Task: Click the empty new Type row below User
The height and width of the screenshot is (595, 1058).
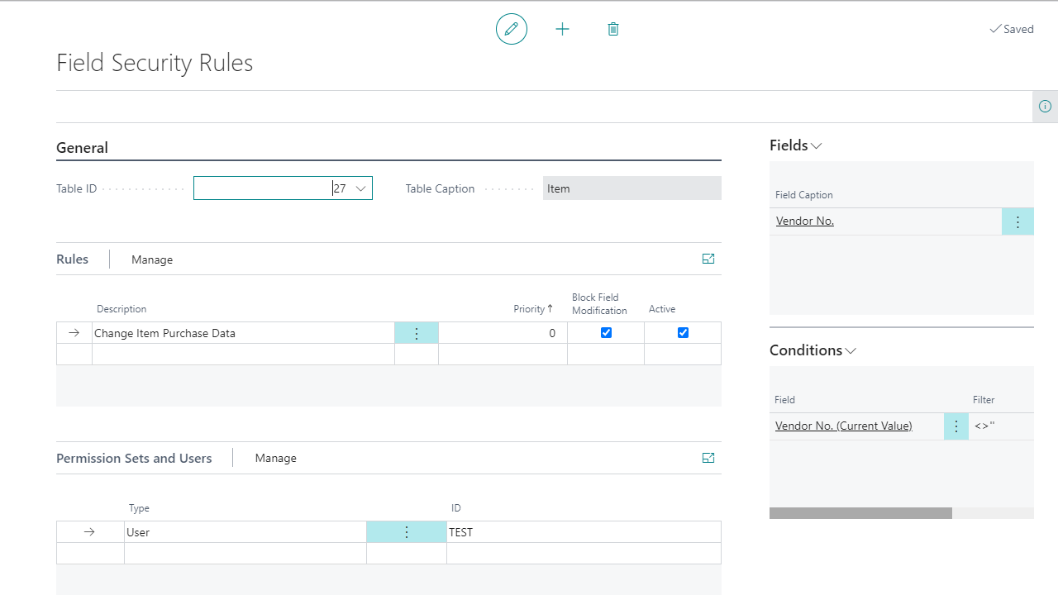Action: (x=245, y=554)
